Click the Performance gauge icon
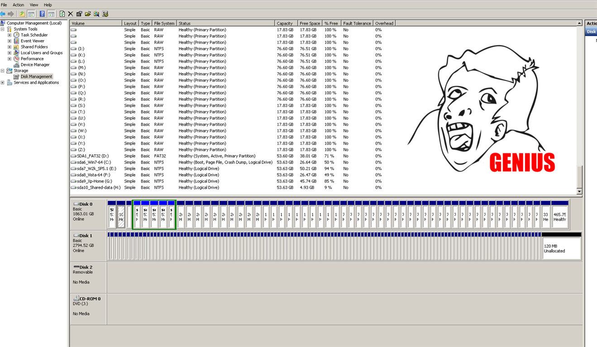597x347 pixels. click(16, 59)
